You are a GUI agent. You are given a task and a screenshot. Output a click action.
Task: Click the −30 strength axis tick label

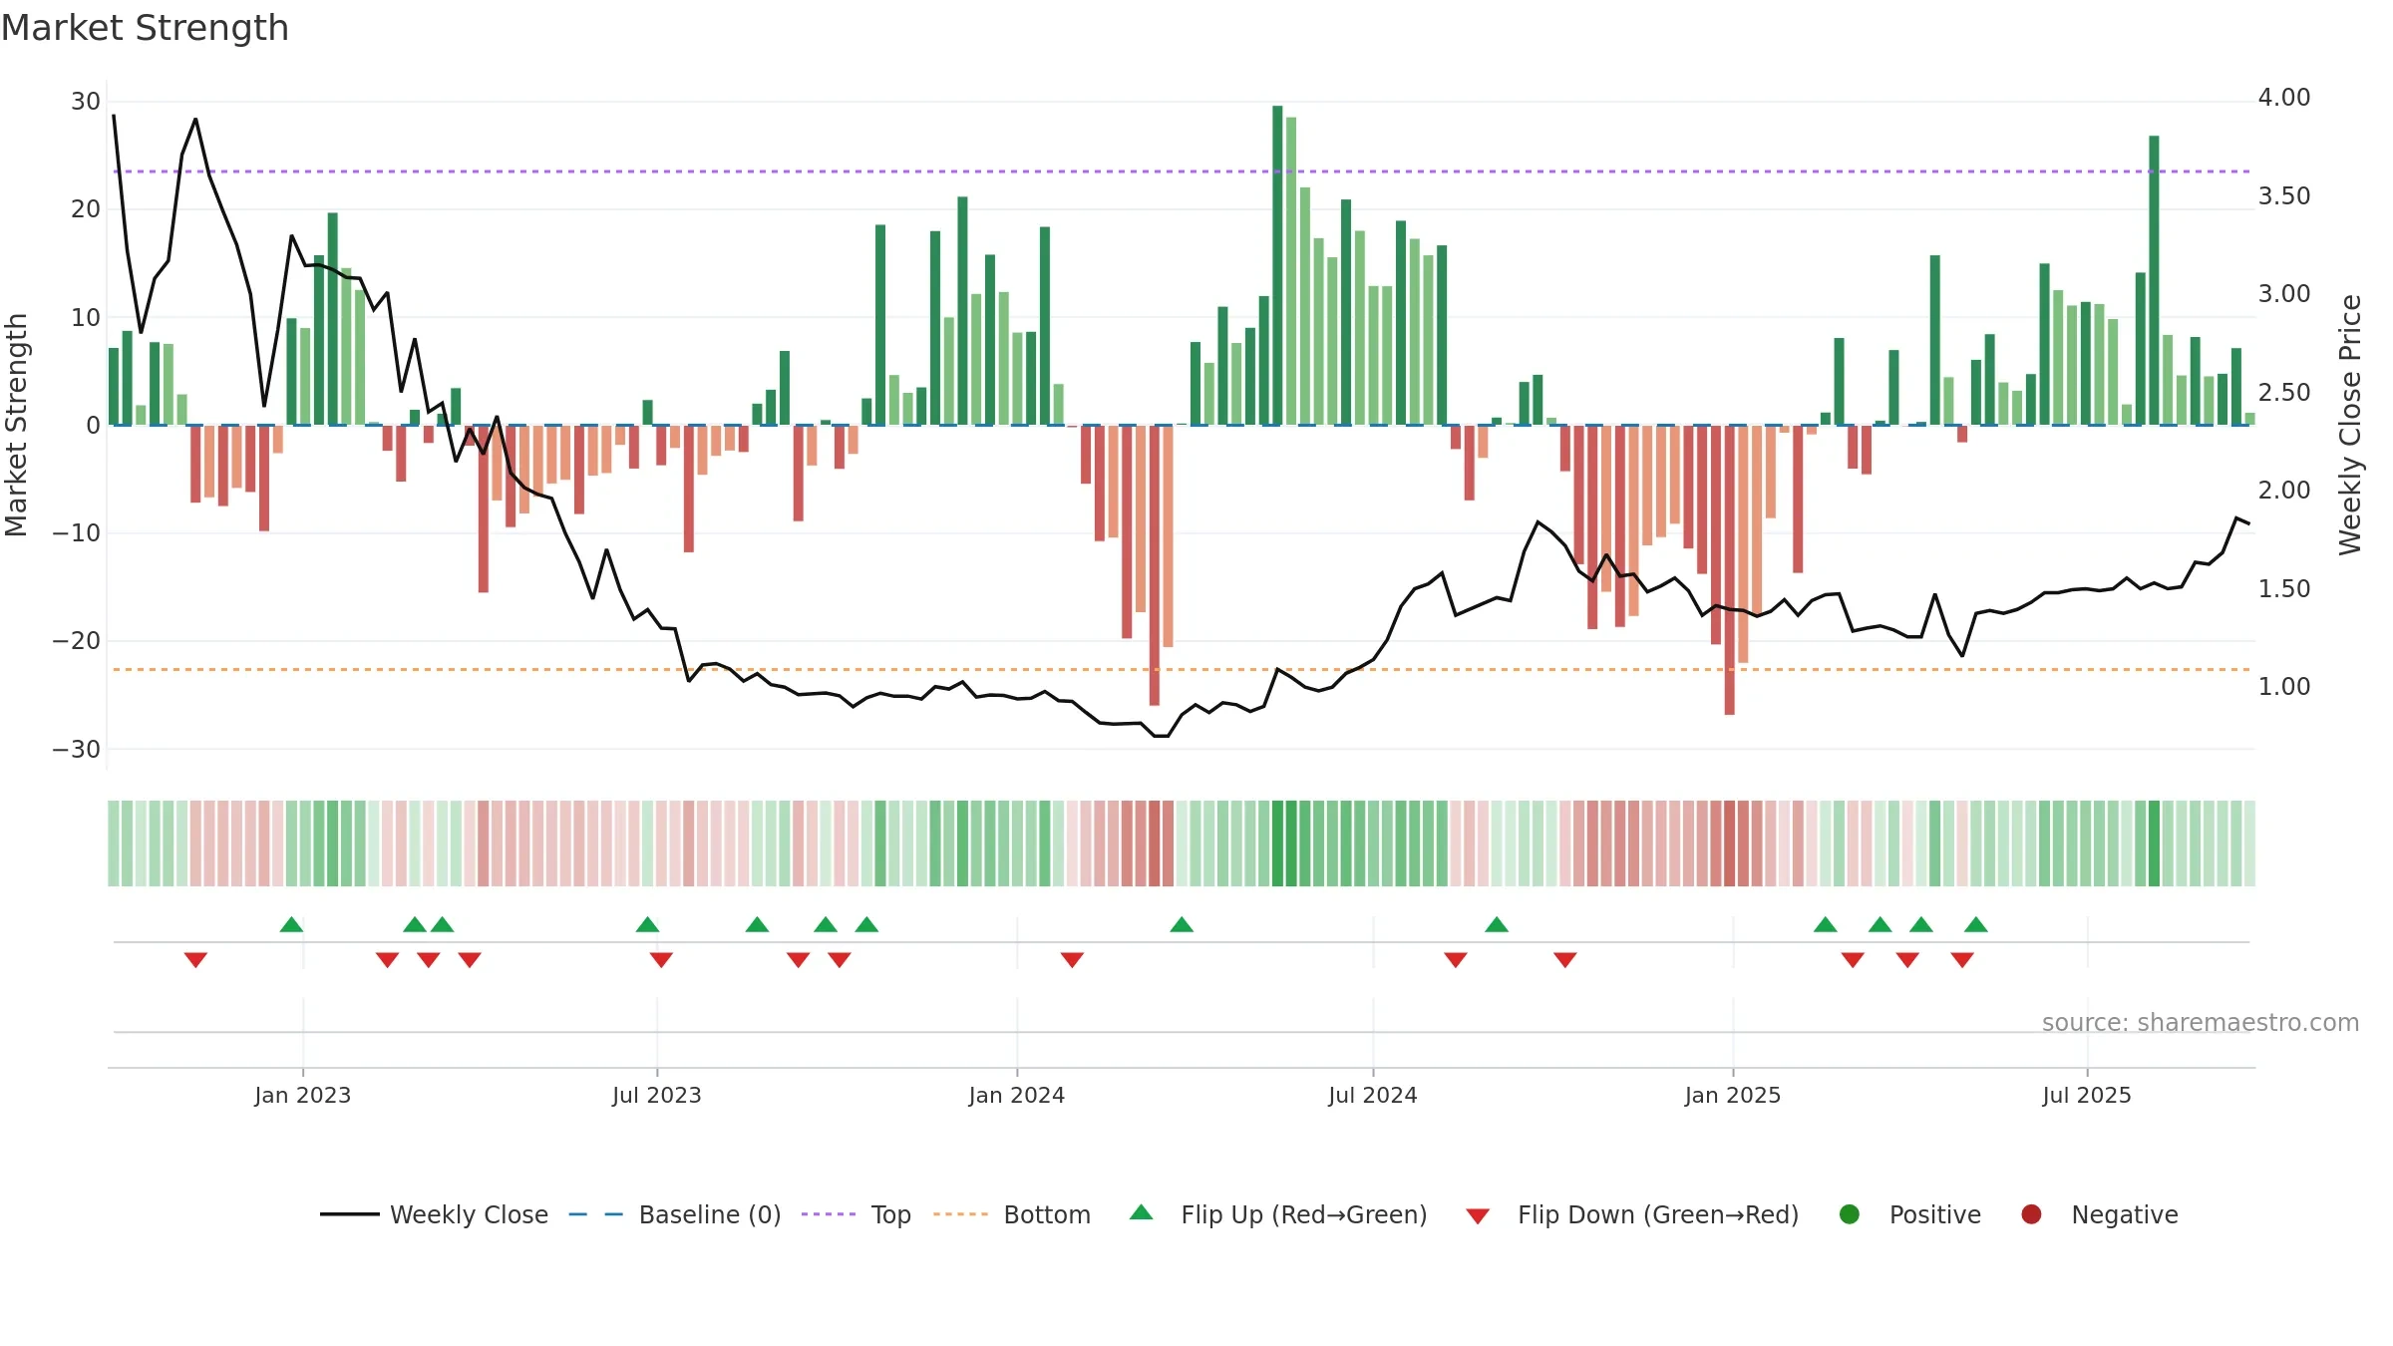tap(77, 750)
